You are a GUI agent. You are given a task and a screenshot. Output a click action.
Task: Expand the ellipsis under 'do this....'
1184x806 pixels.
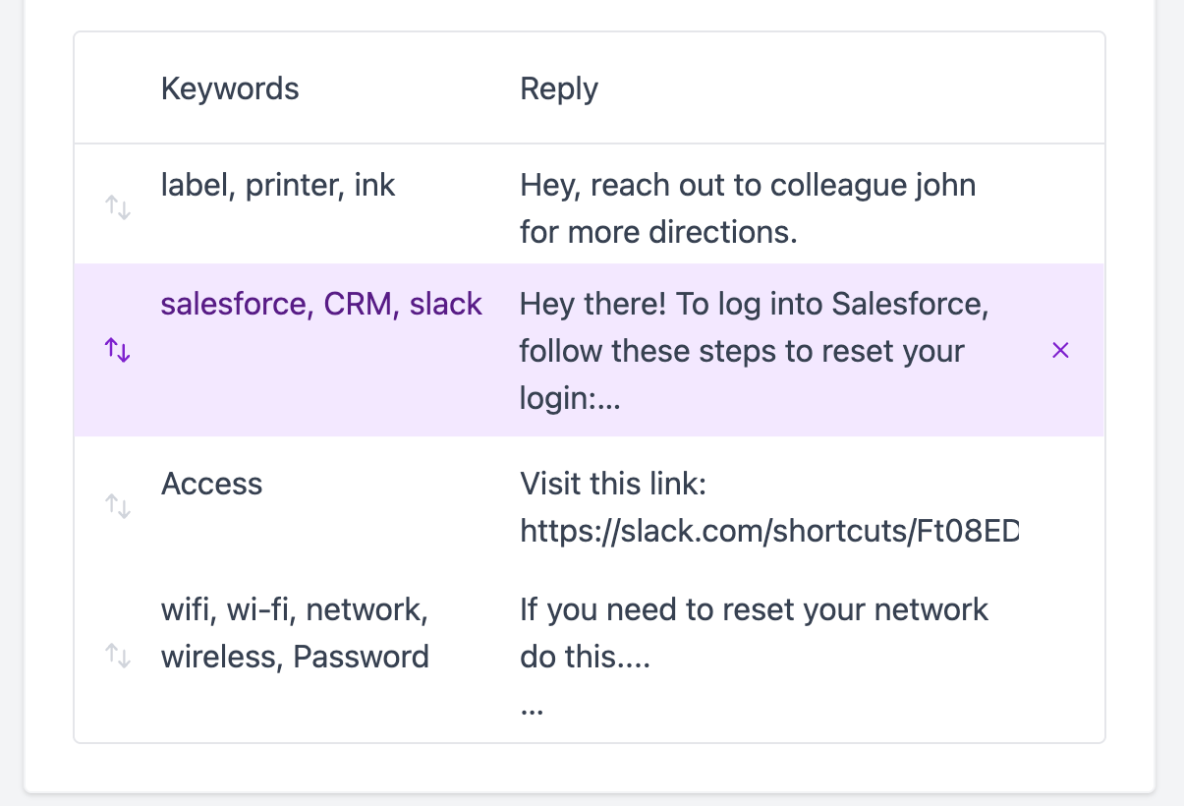click(532, 710)
